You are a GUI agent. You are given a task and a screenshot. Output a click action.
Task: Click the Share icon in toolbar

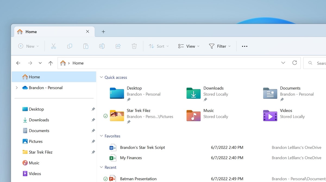click(x=118, y=46)
